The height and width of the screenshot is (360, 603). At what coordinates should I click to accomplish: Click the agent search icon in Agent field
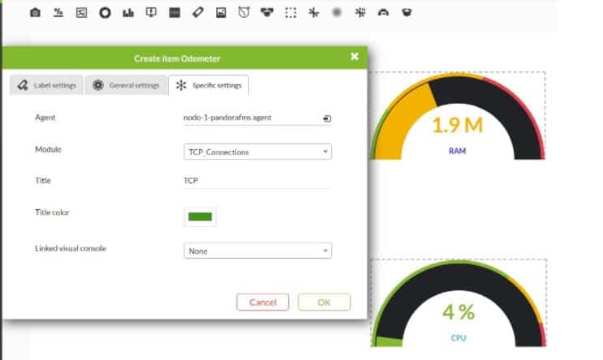coord(327,118)
